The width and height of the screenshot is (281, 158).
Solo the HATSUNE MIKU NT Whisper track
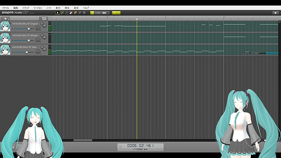pos(42,36)
